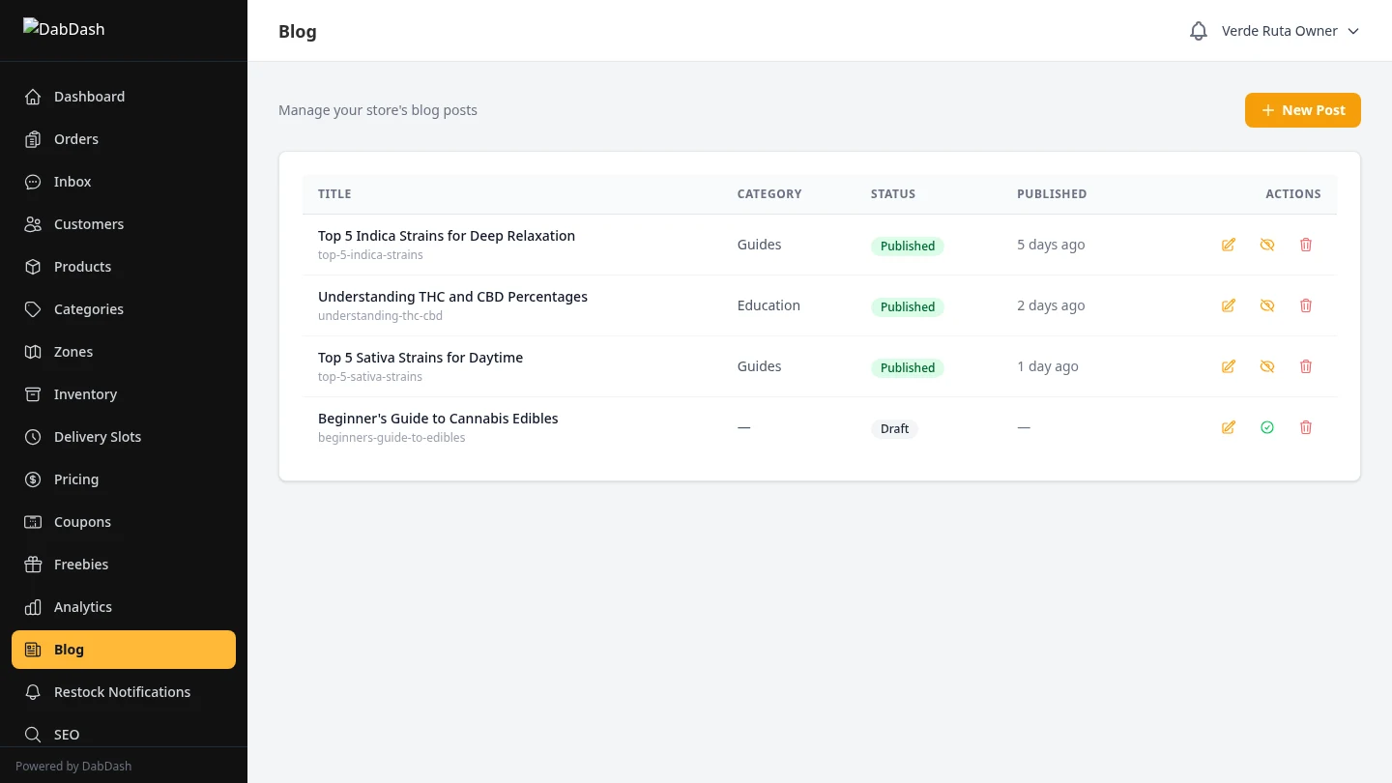
Task: Open the Coupons section icon
Action: pos(32,521)
